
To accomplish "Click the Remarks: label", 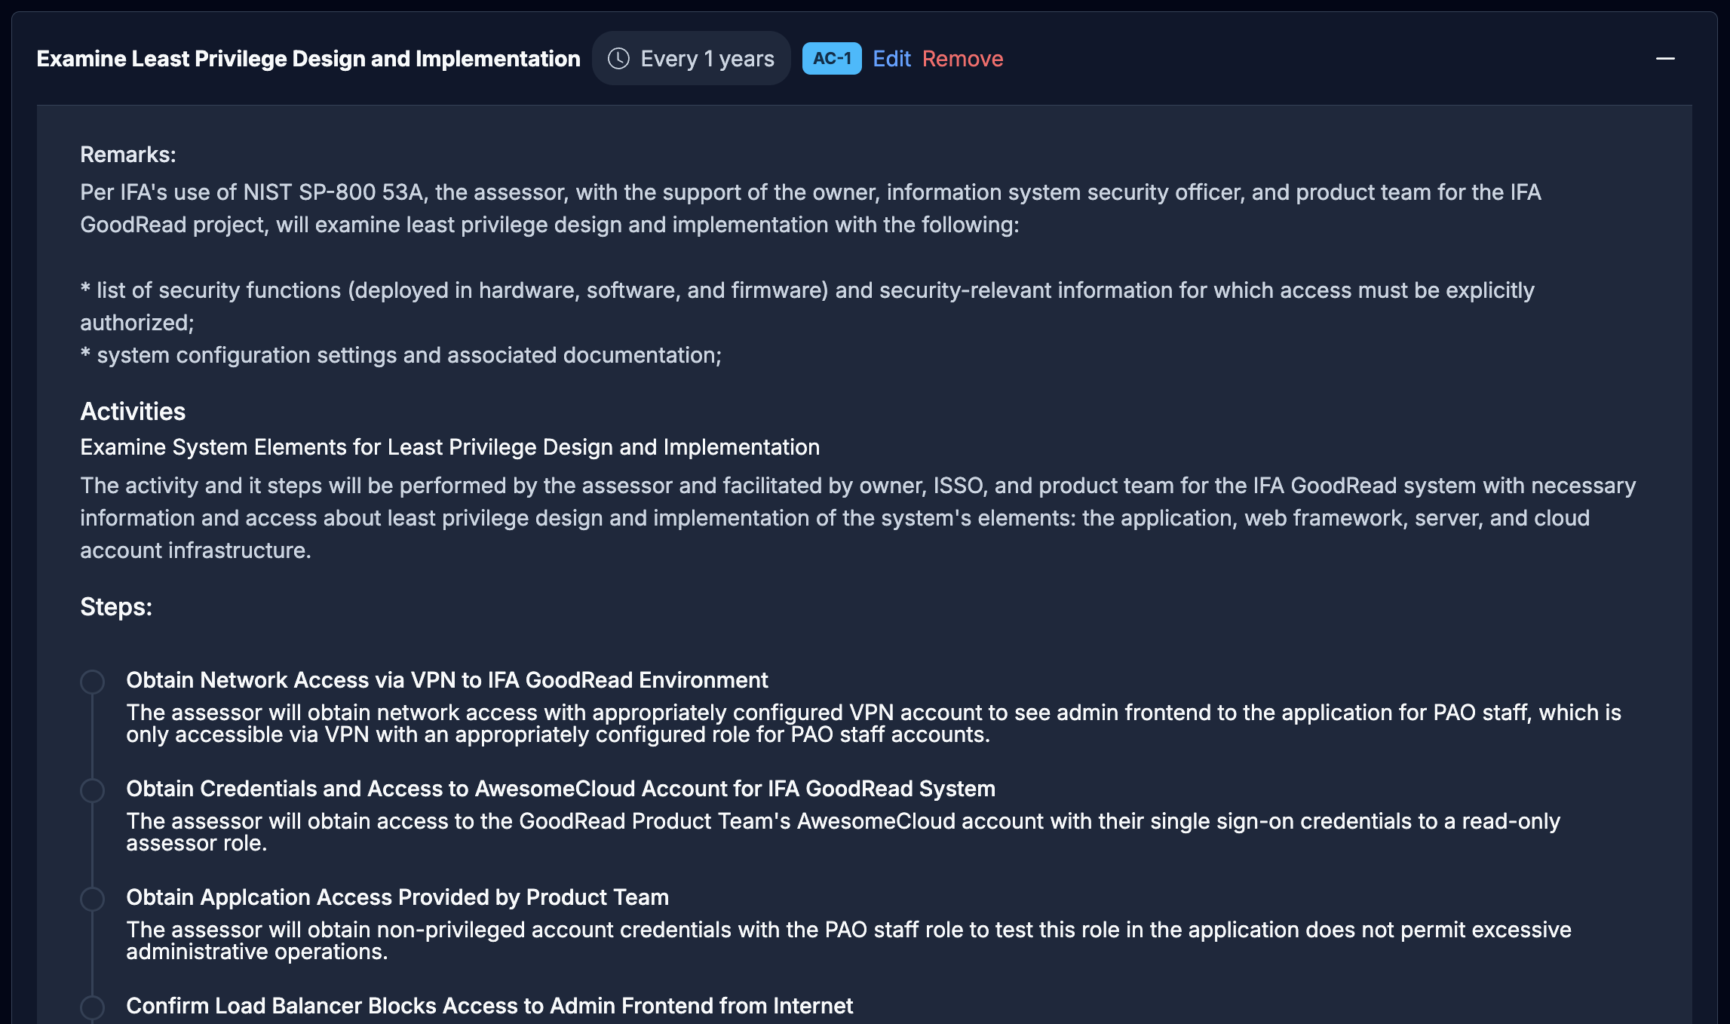I will click(128, 155).
